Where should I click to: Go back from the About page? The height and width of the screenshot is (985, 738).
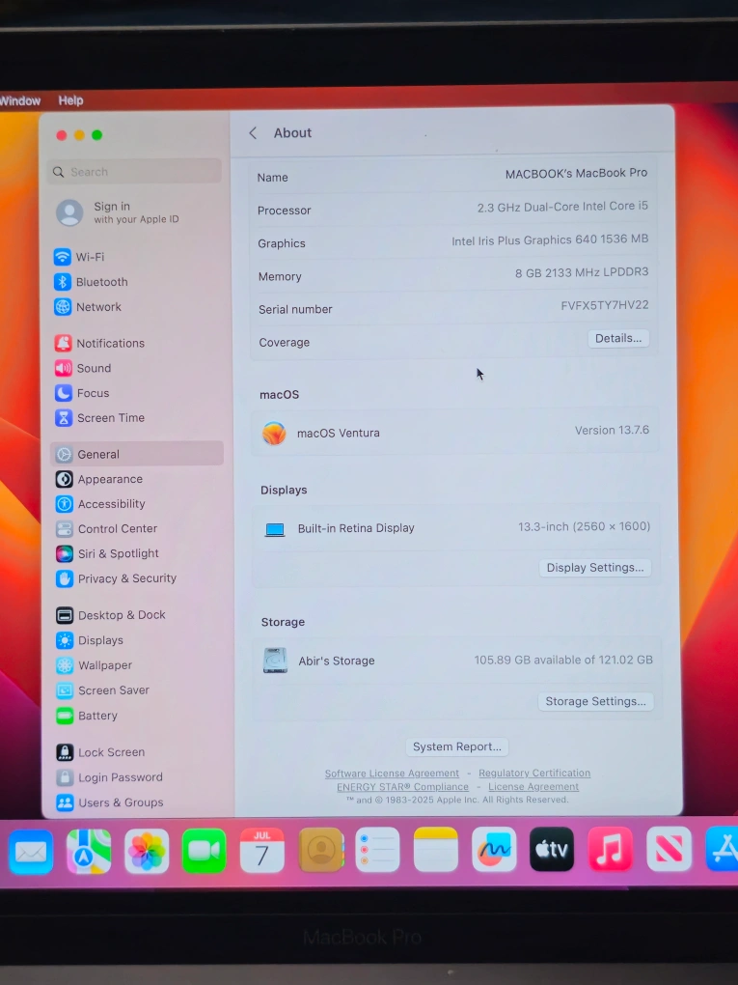click(x=253, y=133)
